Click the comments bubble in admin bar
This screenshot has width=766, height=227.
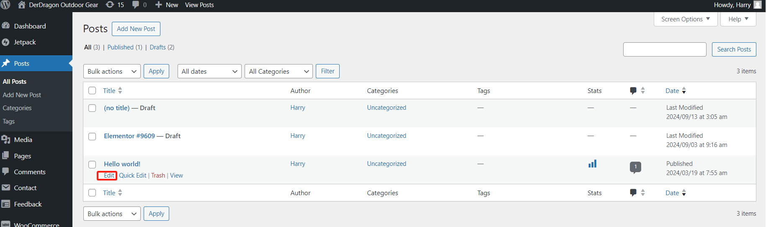(x=136, y=5)
